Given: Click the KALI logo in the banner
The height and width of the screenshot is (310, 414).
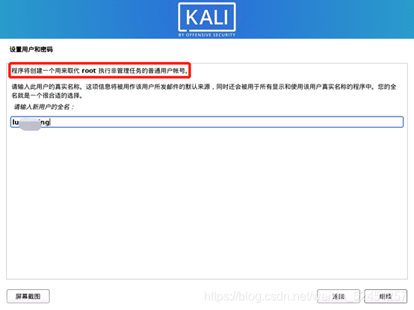Looking at the screenshot, I should coord(207,17).
